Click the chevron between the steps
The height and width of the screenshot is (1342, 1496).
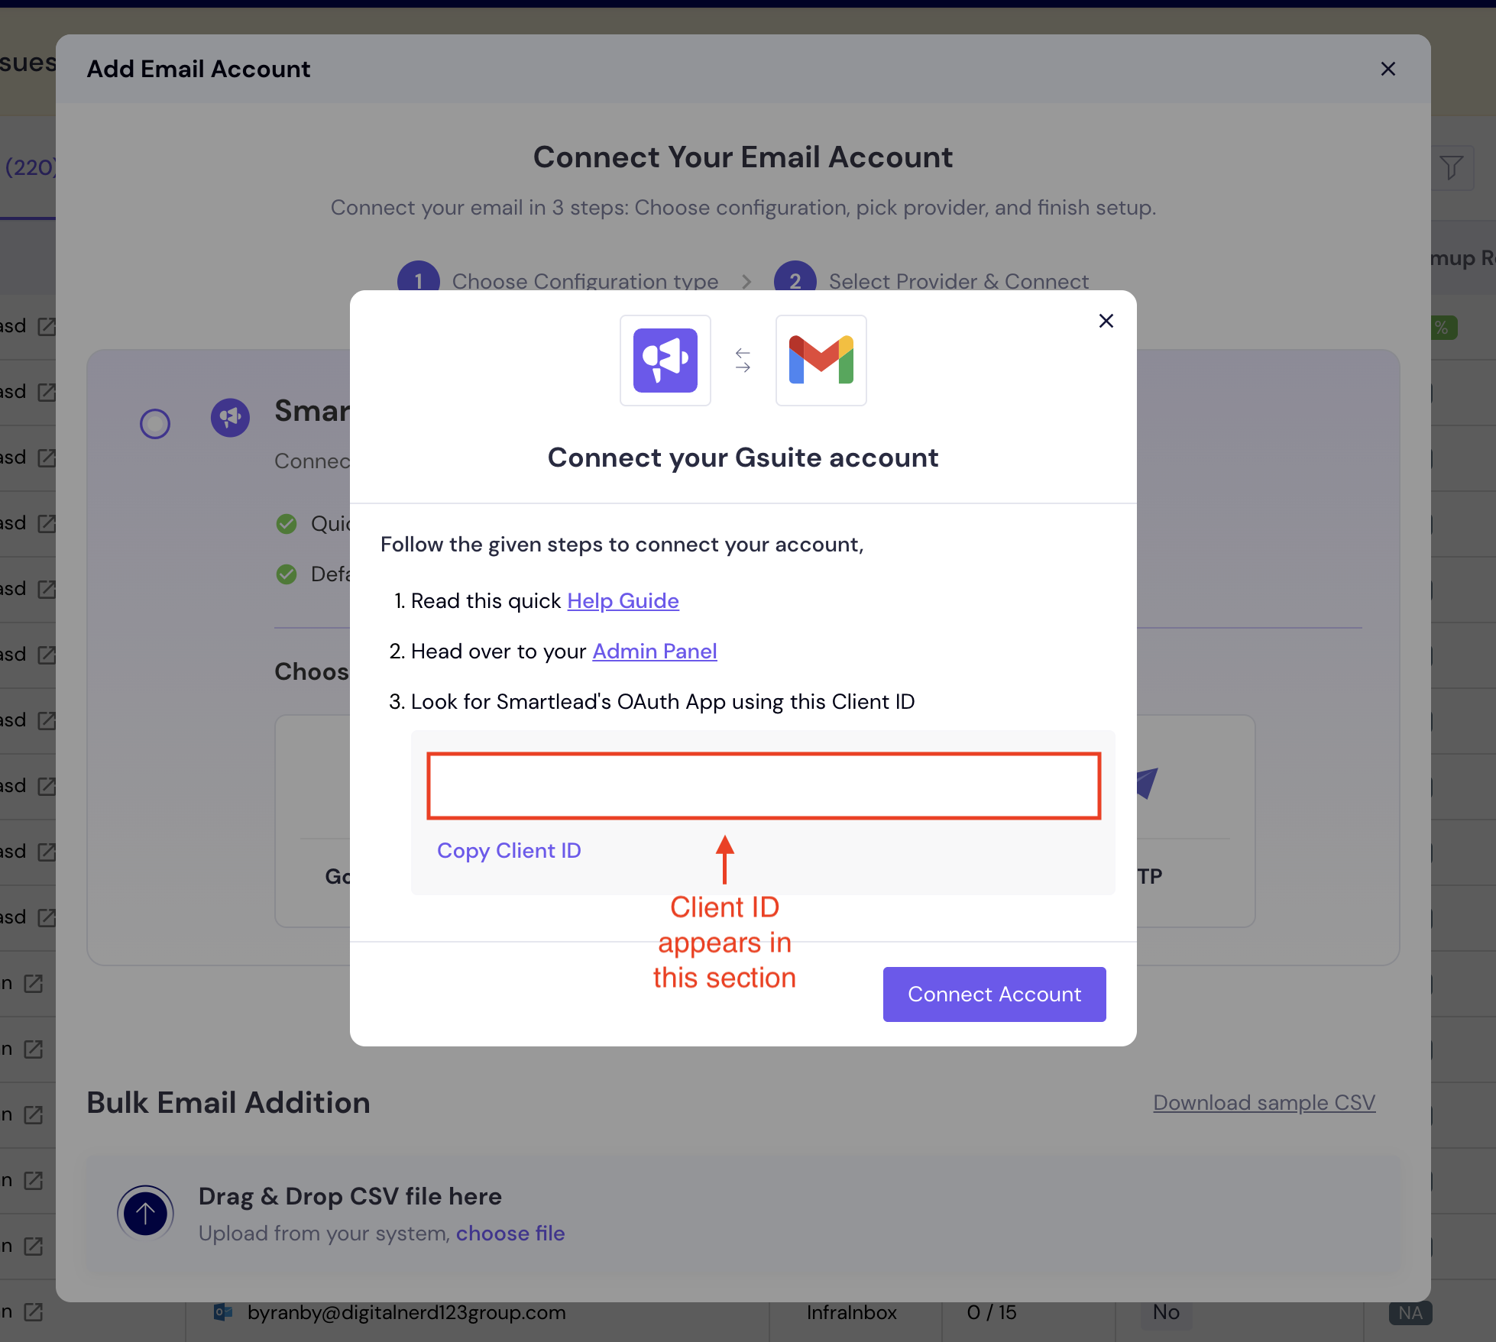coord(746,281)
